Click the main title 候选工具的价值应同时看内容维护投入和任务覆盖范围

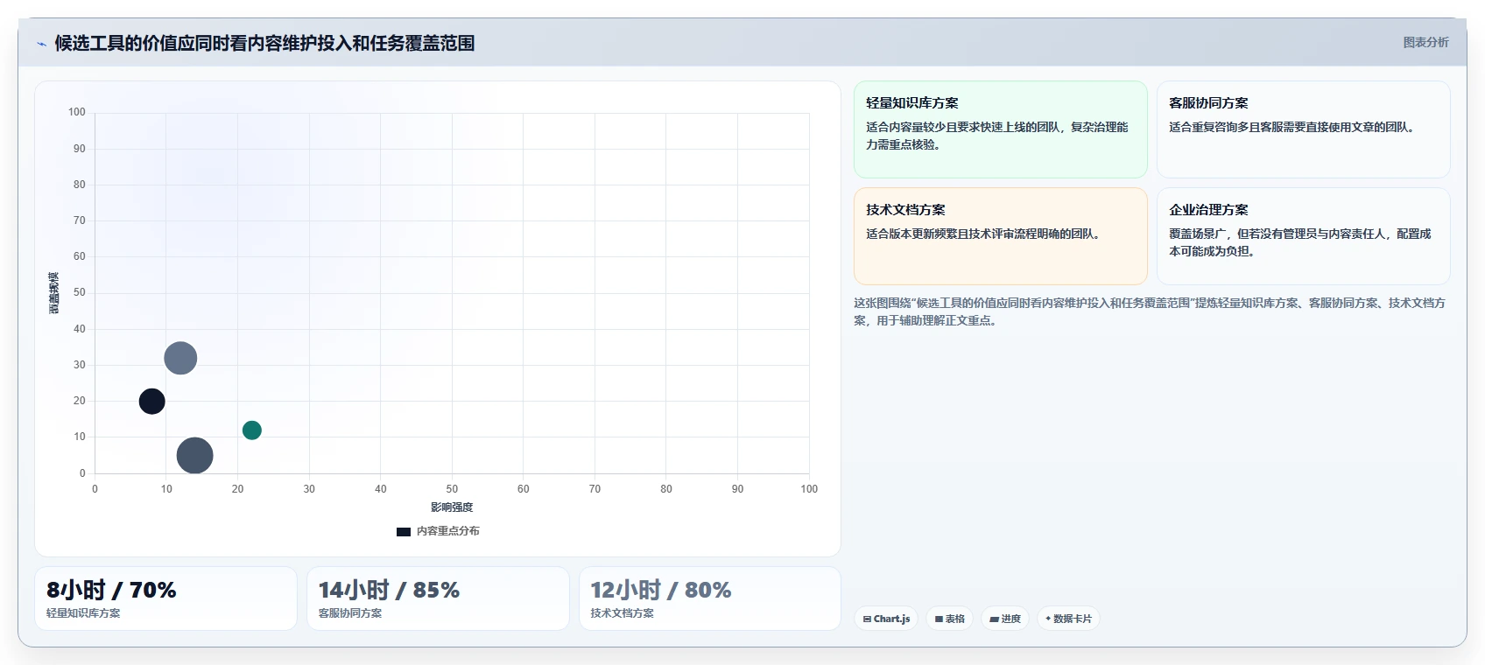264,43
